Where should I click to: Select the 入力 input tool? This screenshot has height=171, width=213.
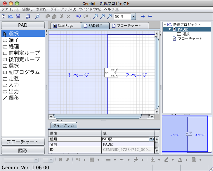[23, 85]
